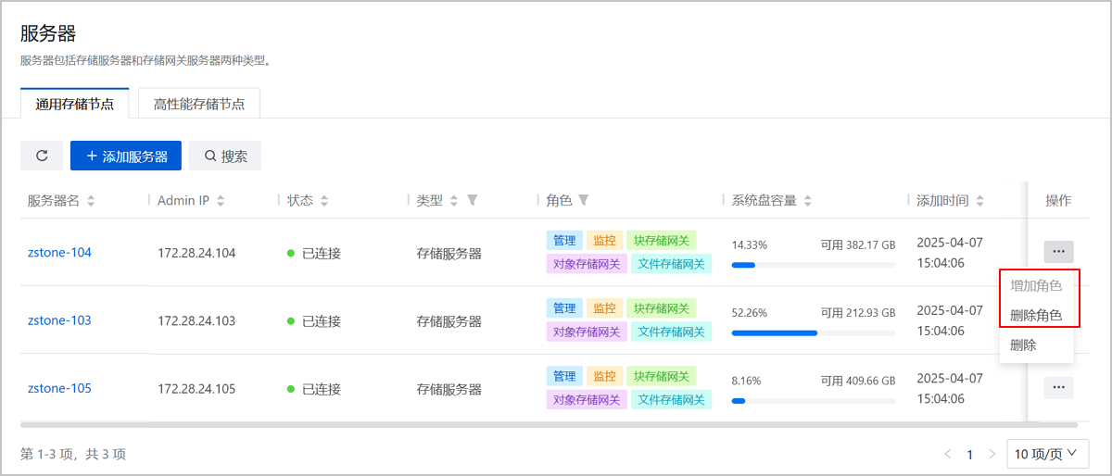Viewport: 1112px width, 476px height.
Task: Sort by 添加时间 column arrows
Action: point(980,201)
